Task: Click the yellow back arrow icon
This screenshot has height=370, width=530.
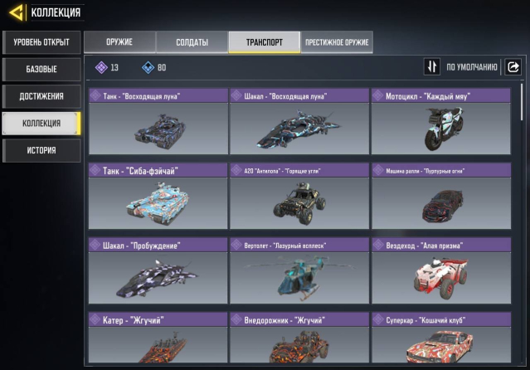Action: [17, 12]
